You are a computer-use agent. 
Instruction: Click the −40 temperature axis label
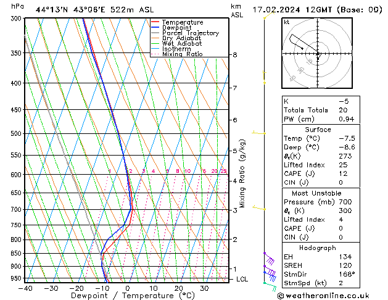(25, 288)
